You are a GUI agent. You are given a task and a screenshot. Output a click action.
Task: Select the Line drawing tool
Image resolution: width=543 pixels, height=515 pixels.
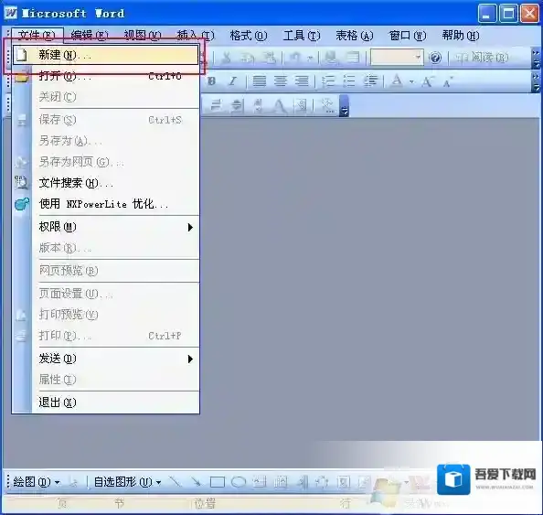click(175, 482)
